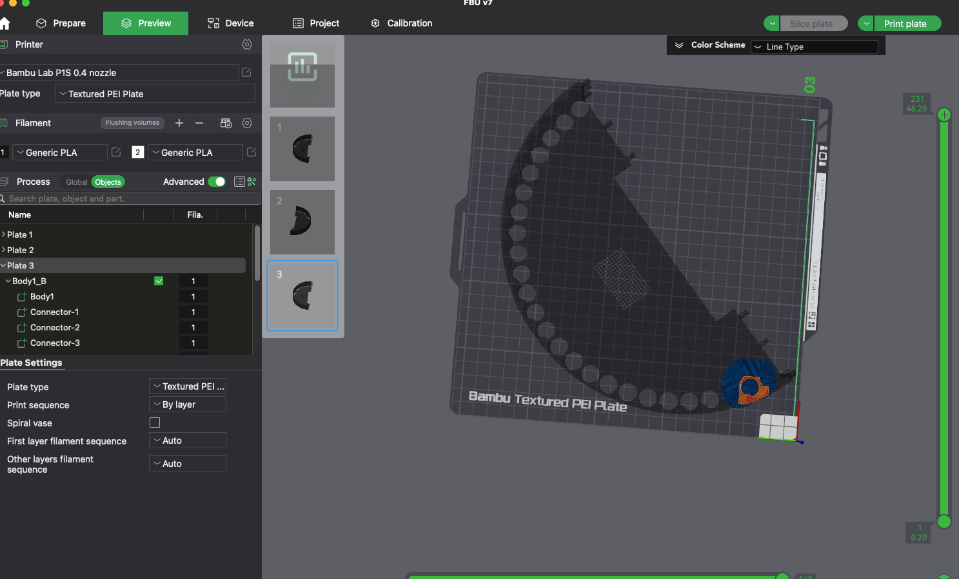Viewport: 959px width, 579px height.
Task: Open slicing statistics thumbnail icon
Action: pos(302,67)
